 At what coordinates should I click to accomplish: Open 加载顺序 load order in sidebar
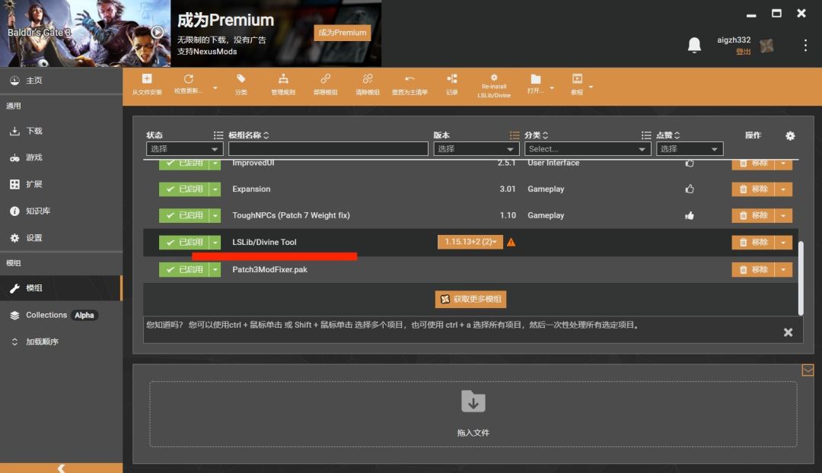(x=42, y=341)
